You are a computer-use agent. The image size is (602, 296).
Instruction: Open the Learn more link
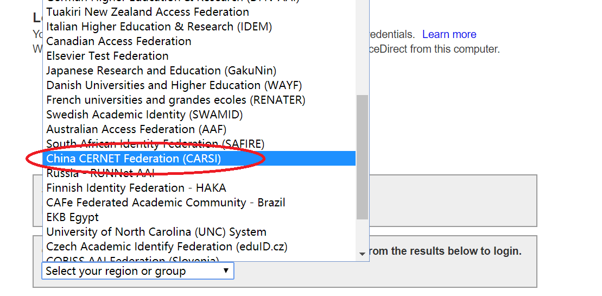coord(449,34)
